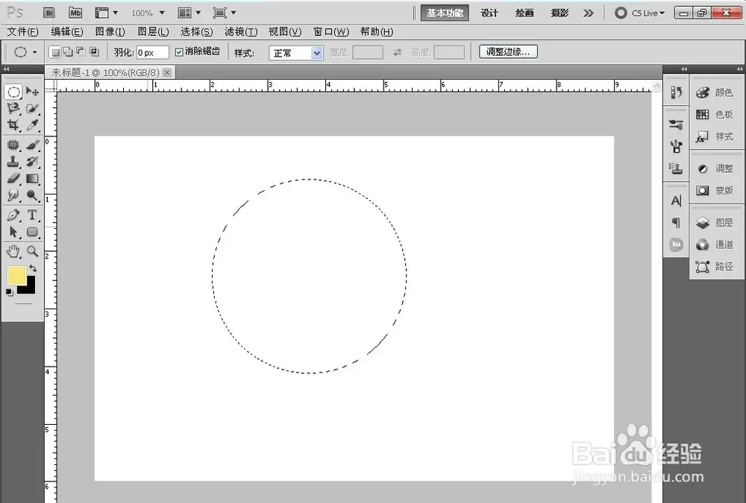Image resolution: width=746 pixels, height=503 pixels.
Task: Click the yellow foreground color swatch
Action: (x=16, y=275)
